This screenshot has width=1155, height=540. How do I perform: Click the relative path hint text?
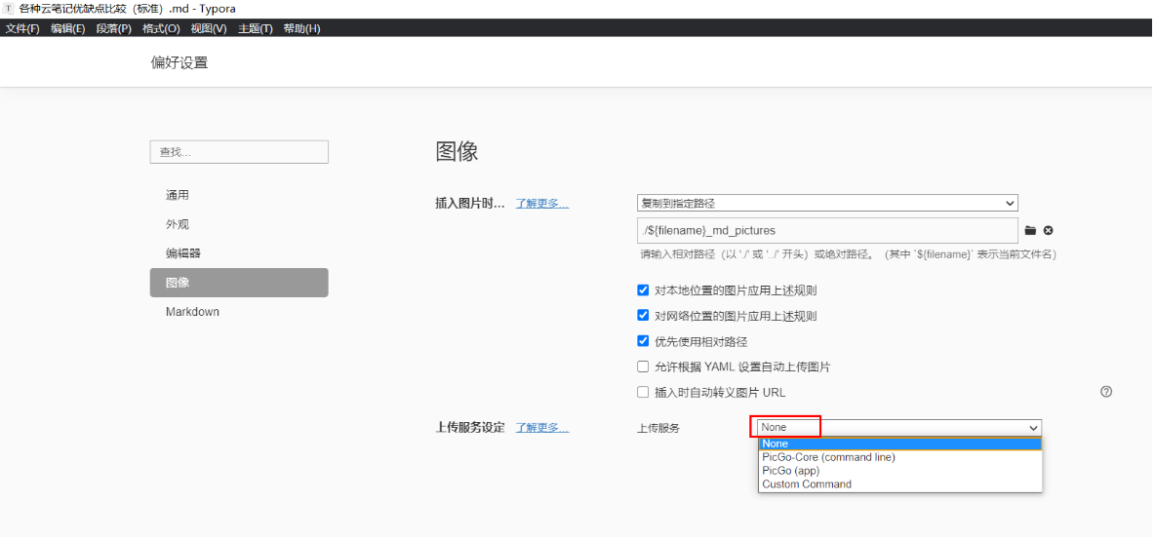point(849,254)
